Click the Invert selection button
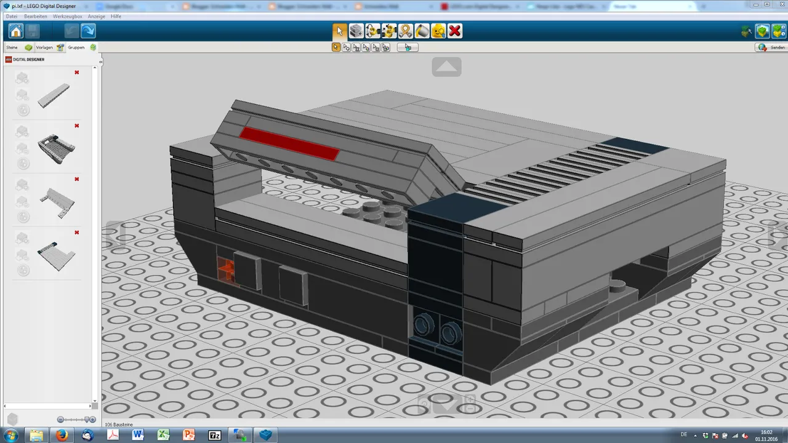This screenshot has height=443, width=788. tap(408, 47)
